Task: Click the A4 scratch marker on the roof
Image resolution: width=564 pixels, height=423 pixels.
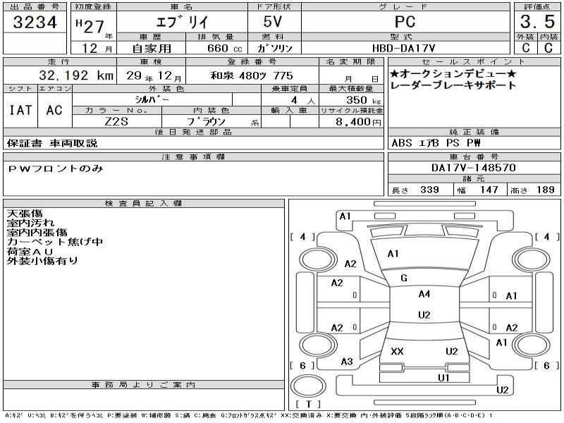Action: pyautogui.click(x=424, y=294)
